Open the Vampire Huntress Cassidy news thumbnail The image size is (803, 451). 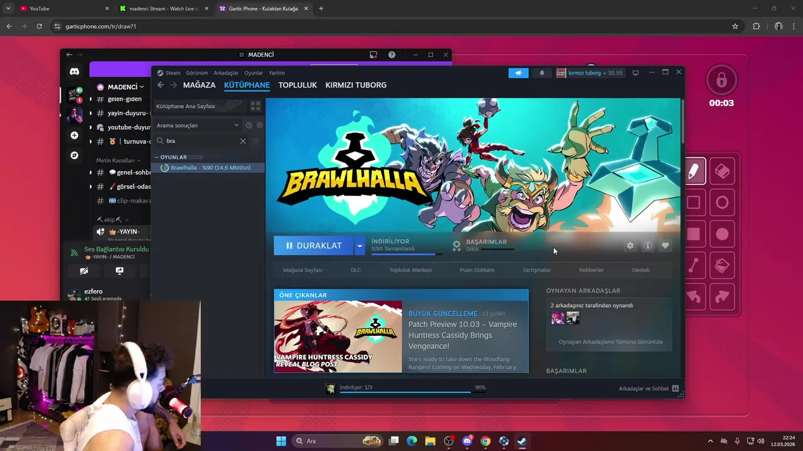338,337
